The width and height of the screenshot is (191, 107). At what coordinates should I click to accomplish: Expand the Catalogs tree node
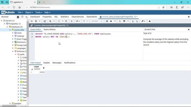click(13, 36)
